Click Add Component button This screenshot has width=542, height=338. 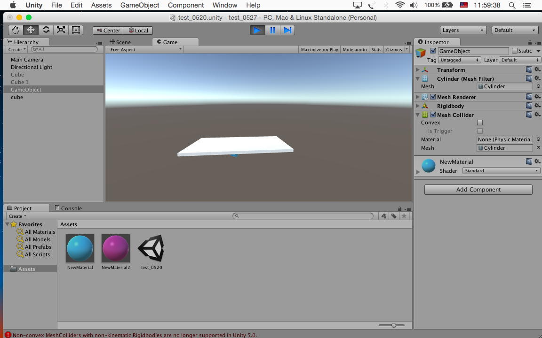(478, 190)
